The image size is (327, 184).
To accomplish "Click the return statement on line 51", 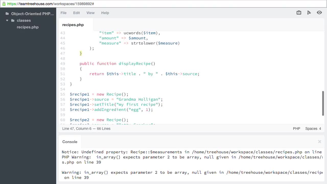I will pyautogui.click(x=144, y=74).
